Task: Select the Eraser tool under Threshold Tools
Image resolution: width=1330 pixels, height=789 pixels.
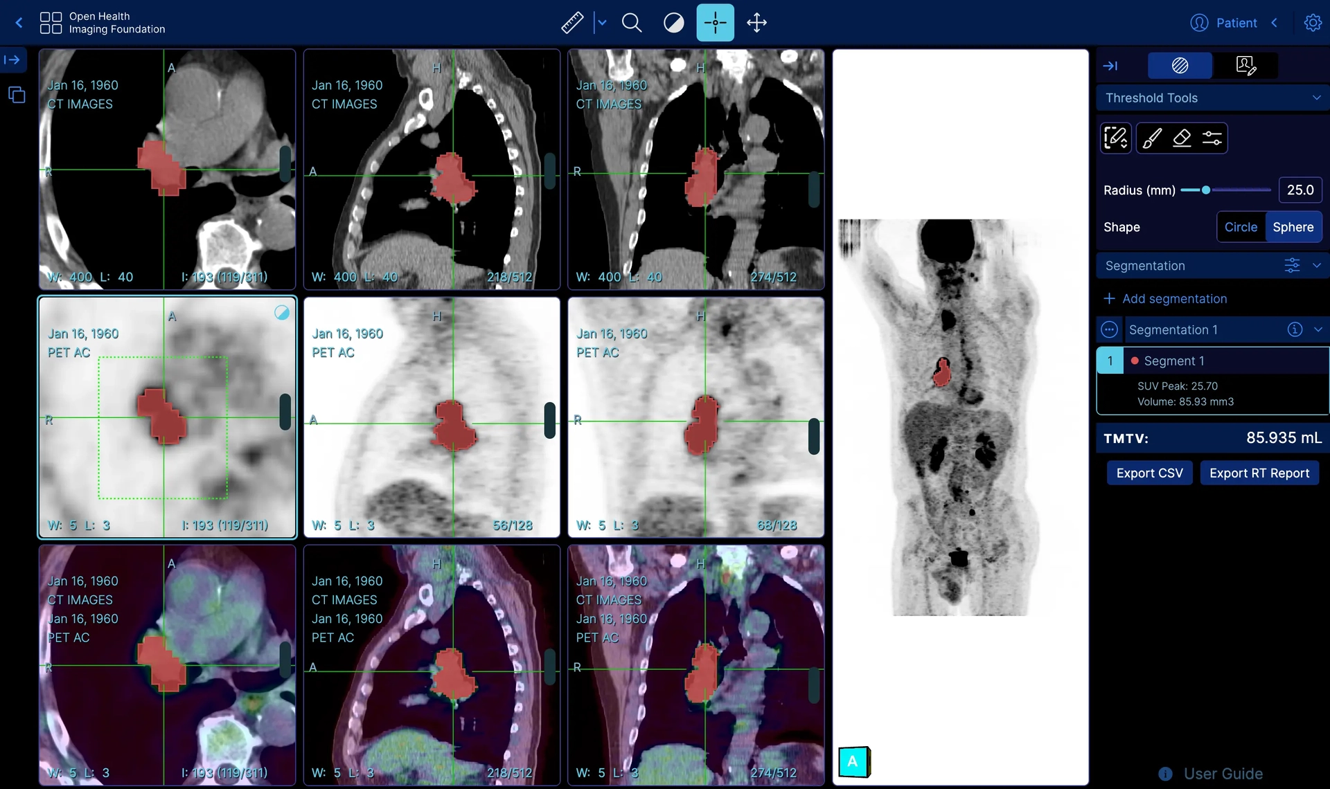Action: pyautogui.click(x=1182, y=138)
